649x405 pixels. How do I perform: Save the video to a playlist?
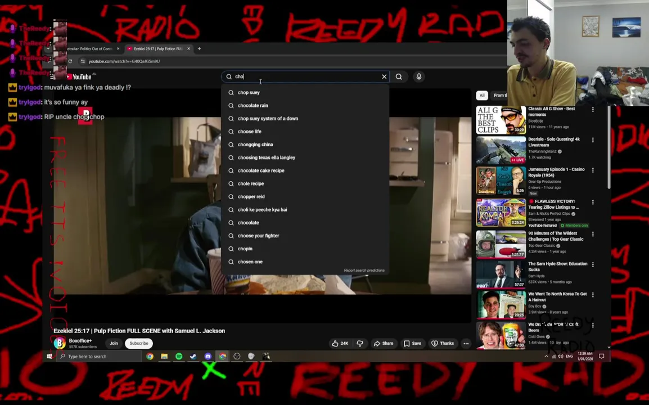click(x=412, y=343)
